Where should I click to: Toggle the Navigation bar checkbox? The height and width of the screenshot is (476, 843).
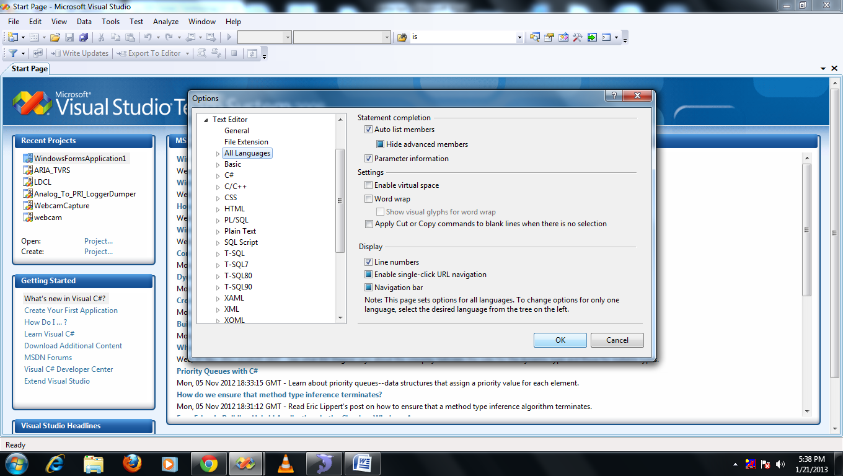click(x=369, y=288)
